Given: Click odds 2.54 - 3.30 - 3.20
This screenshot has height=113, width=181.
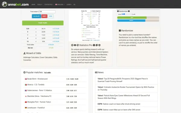Looking at the screenshot, I should [71, 85].
